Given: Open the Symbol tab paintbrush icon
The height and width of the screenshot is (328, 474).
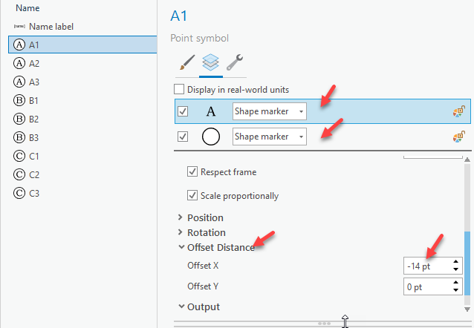Looking at the screenshot, I should pos(186,63).
